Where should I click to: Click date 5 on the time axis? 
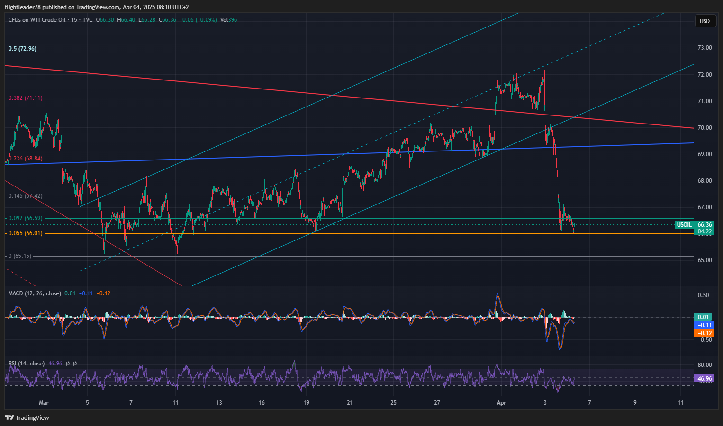pos(87,403)
